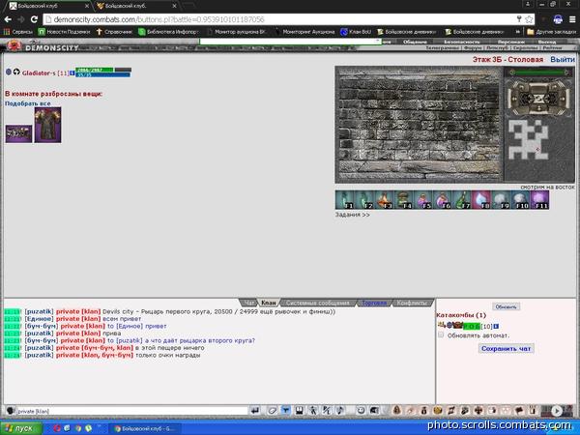Click the 'Сохранить чат' button
580x435 pixels.
(506, 348)
